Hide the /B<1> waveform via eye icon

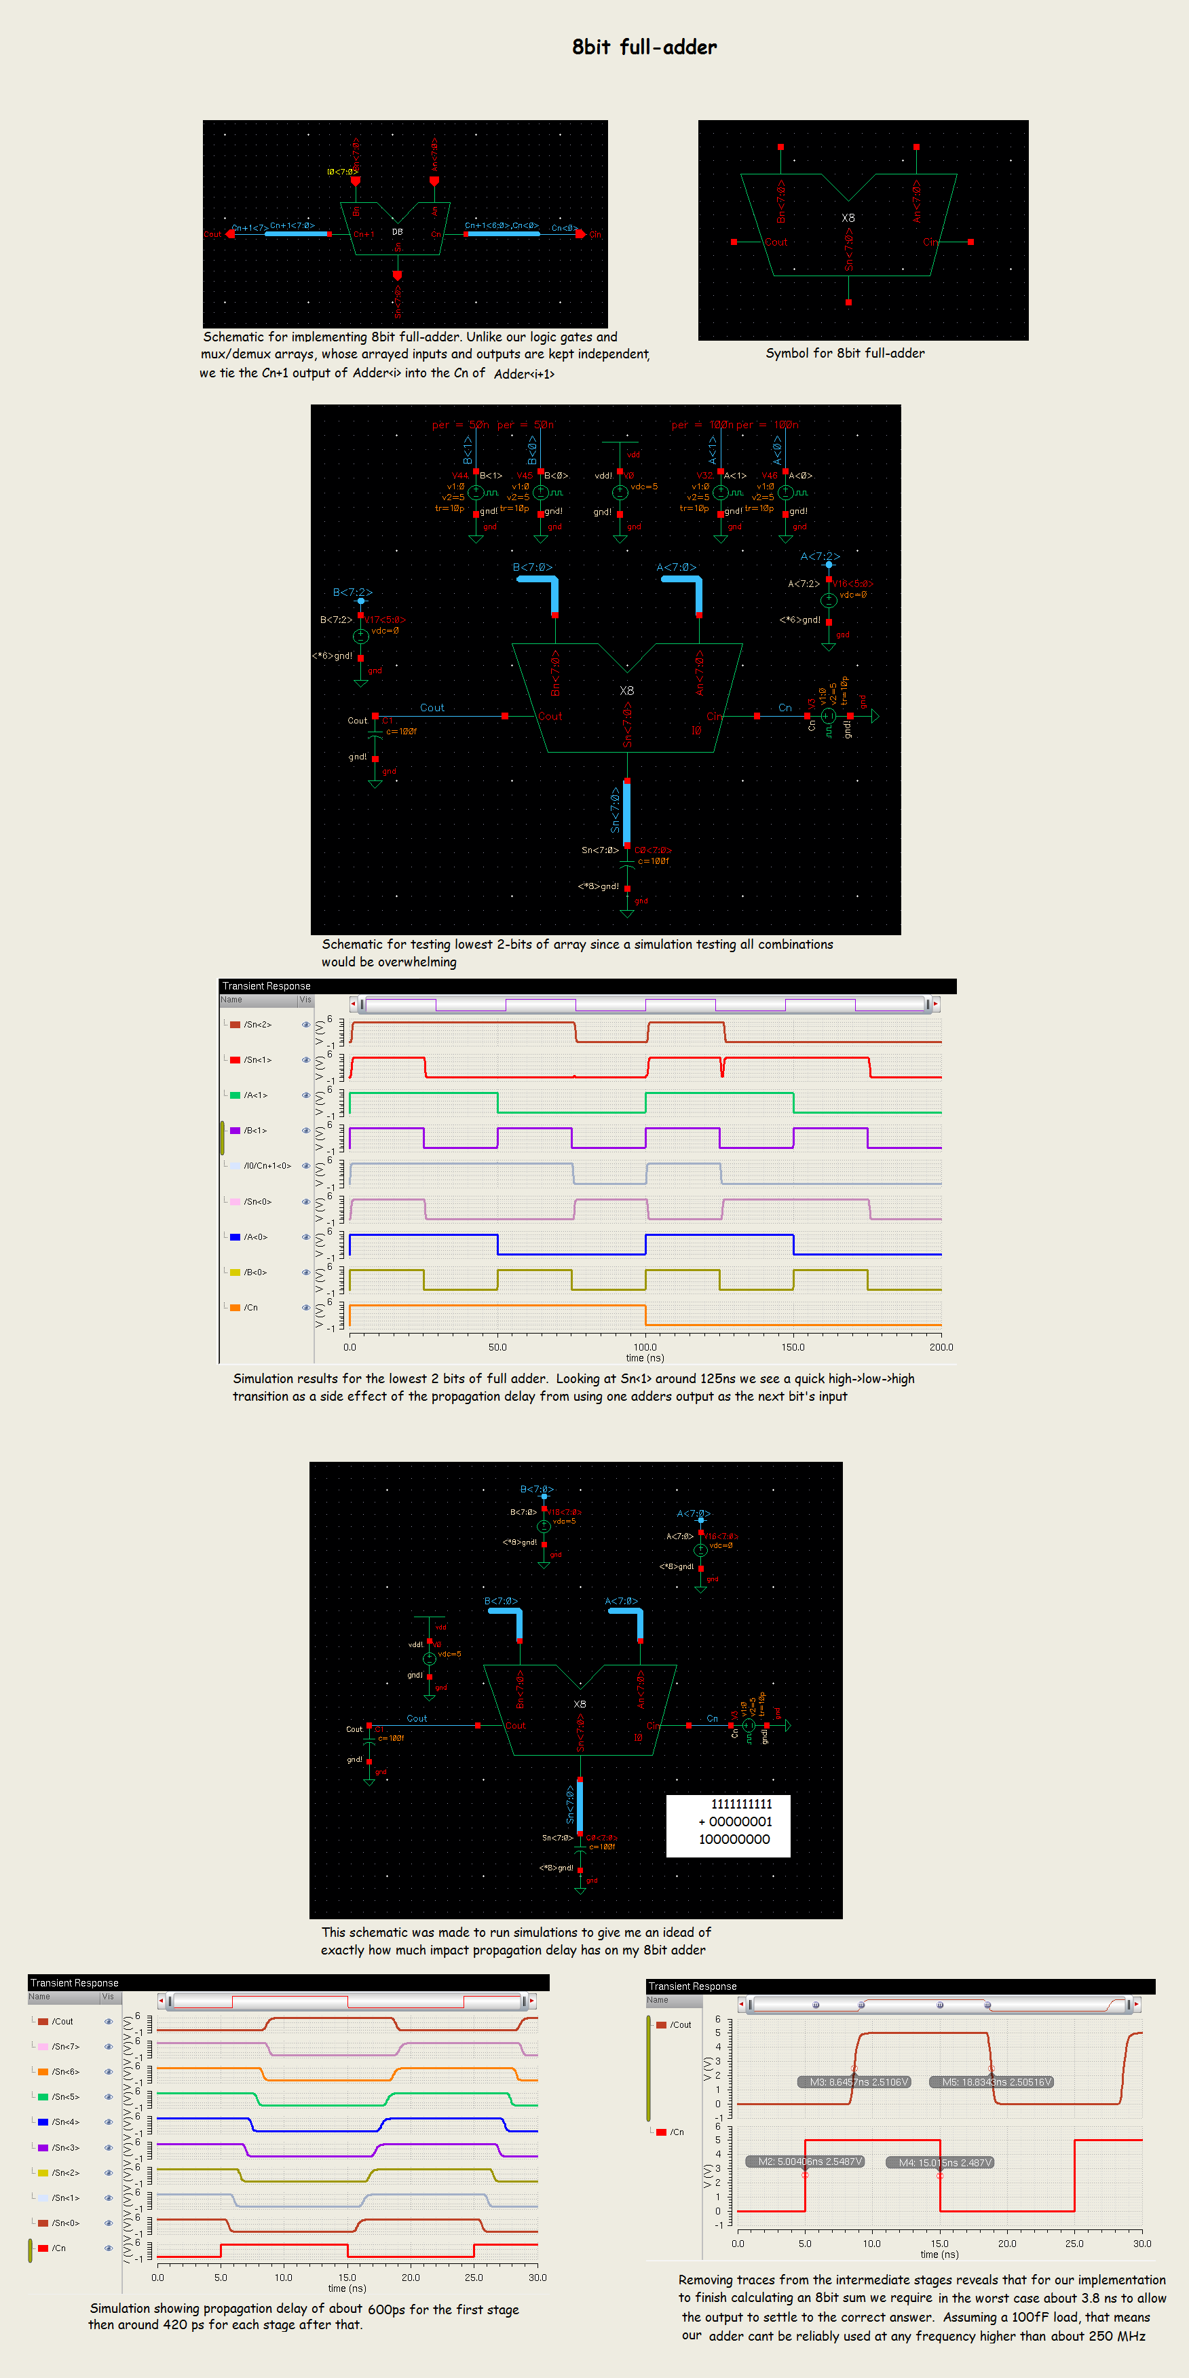click(x=305, y=1131)
